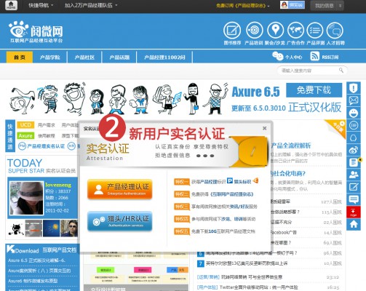Close the 实名认证 popup dialog
The height and width of the screenshot is (291, 366).
click(265, 128)
